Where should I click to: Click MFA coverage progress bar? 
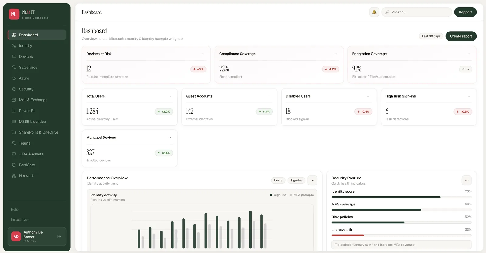coord(402,210)
